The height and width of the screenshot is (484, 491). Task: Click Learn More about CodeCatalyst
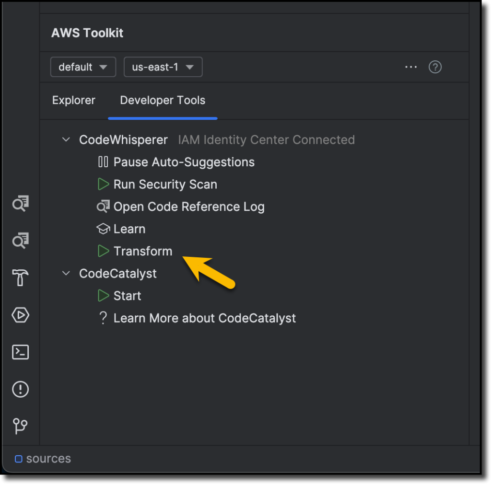click(x=205, y=318)
